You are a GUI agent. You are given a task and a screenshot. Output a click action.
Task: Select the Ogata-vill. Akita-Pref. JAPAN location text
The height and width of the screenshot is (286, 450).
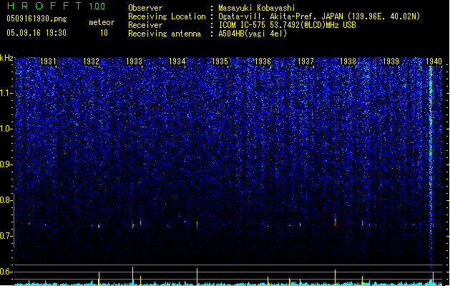click(x=319, y=16)
